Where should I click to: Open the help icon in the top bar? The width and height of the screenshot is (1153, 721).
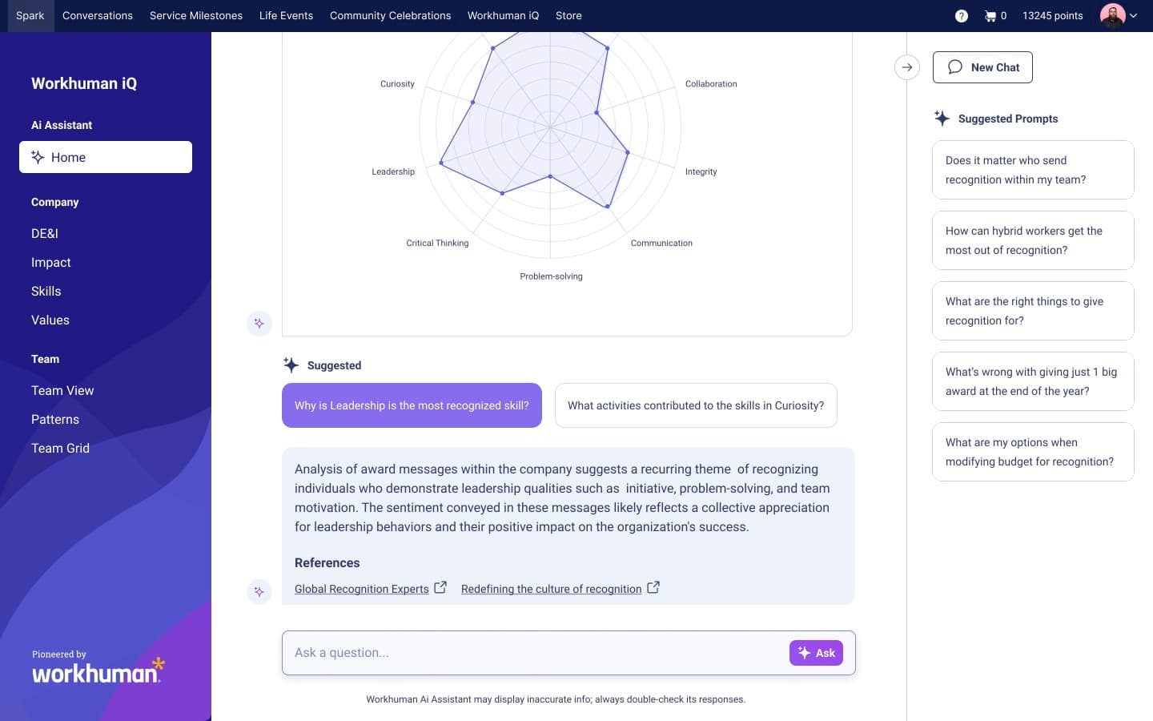[x=961, y=15]
